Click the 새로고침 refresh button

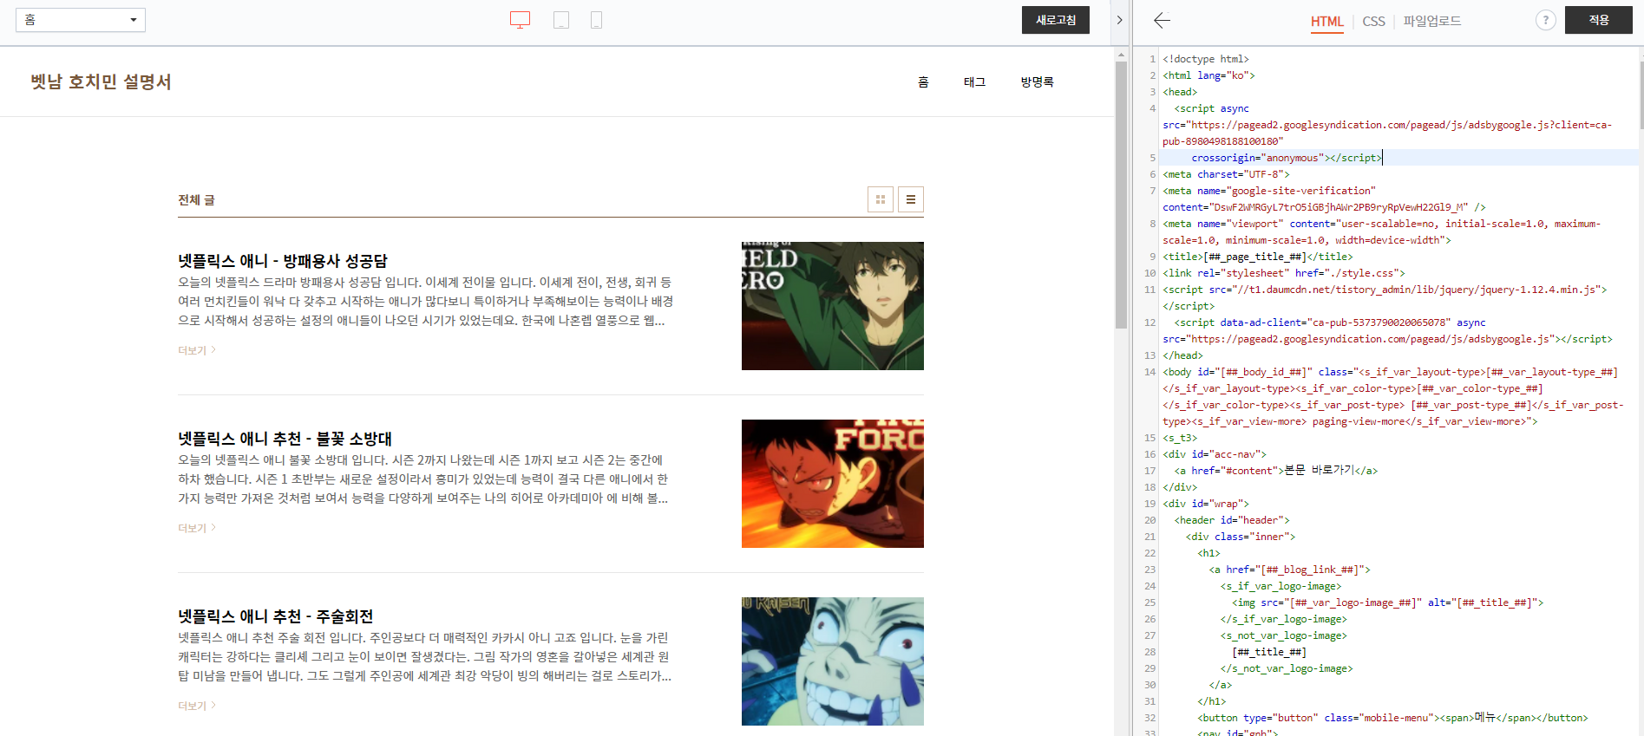[x=1056, y=20]
